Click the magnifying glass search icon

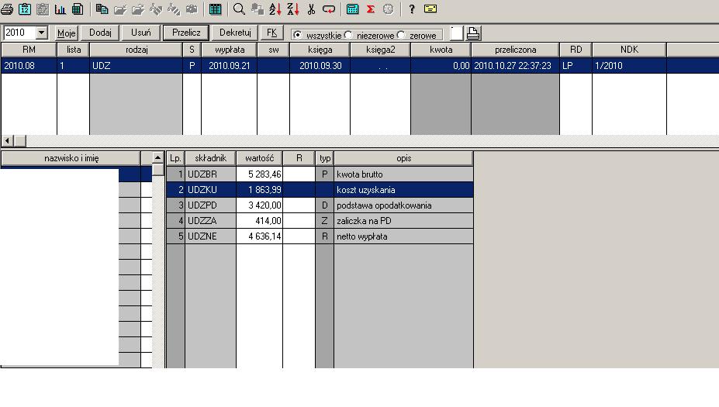tap(239, 9)
